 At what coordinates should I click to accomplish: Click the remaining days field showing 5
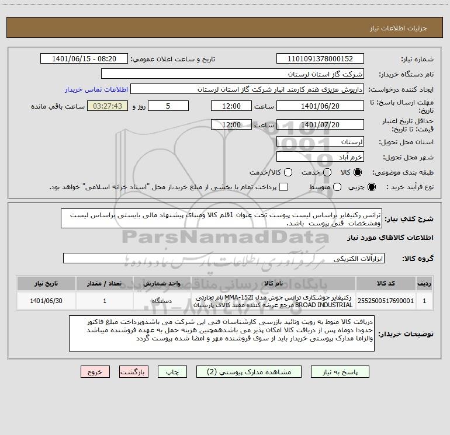click(x=168, y=106)
